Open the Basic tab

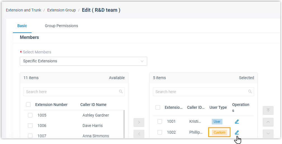(22, 26)
